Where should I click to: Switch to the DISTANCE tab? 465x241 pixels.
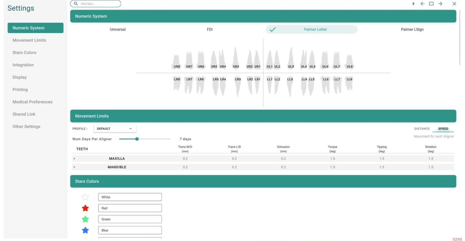point(422,129)
